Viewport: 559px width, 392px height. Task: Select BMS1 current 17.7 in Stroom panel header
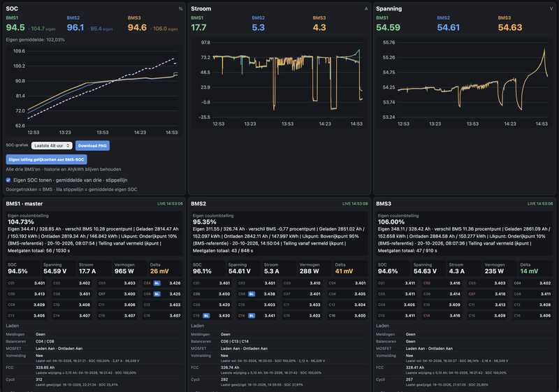(198, 27)
